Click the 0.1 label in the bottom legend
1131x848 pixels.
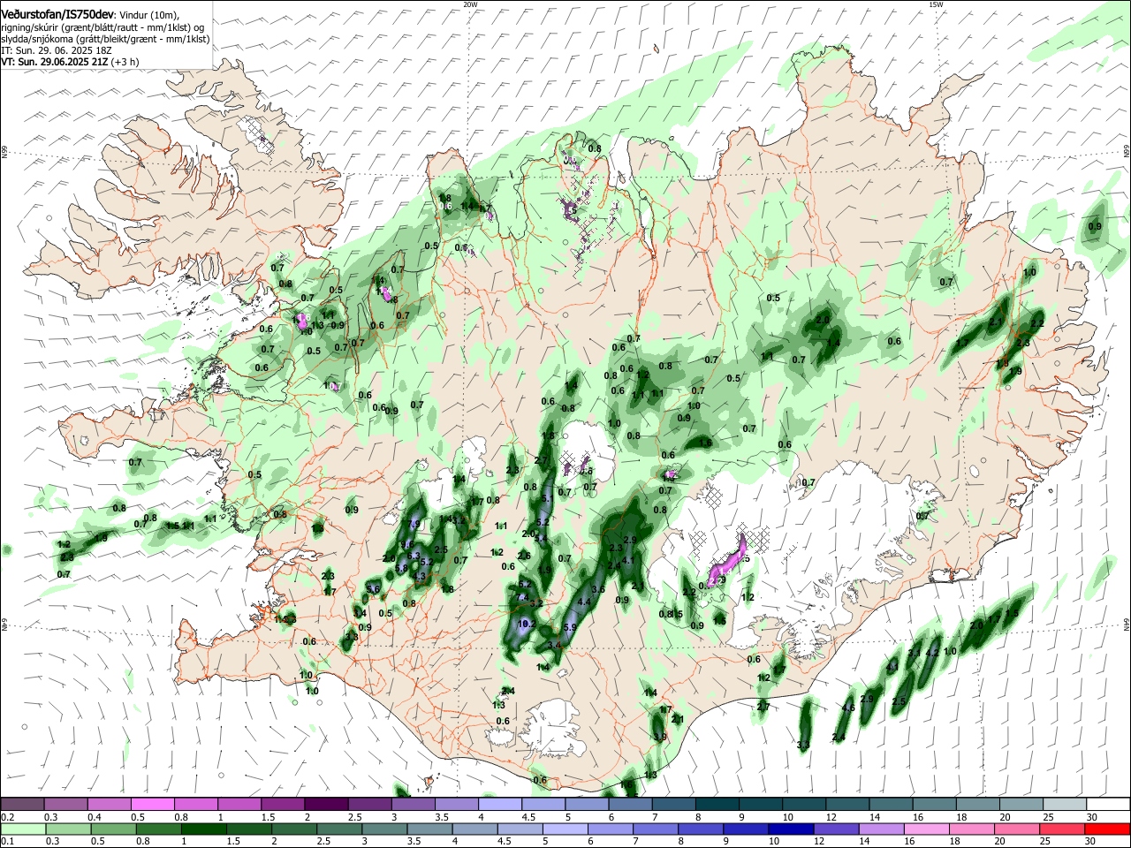[8, 841]
